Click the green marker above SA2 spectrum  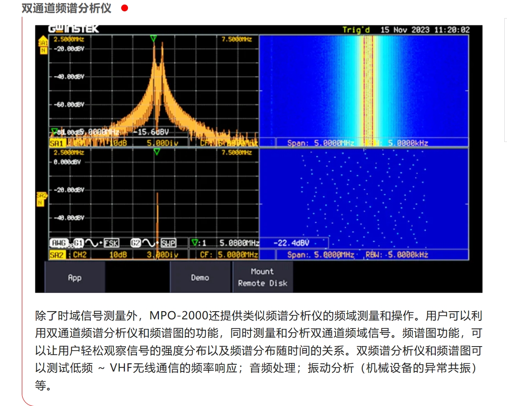(157, 152)
